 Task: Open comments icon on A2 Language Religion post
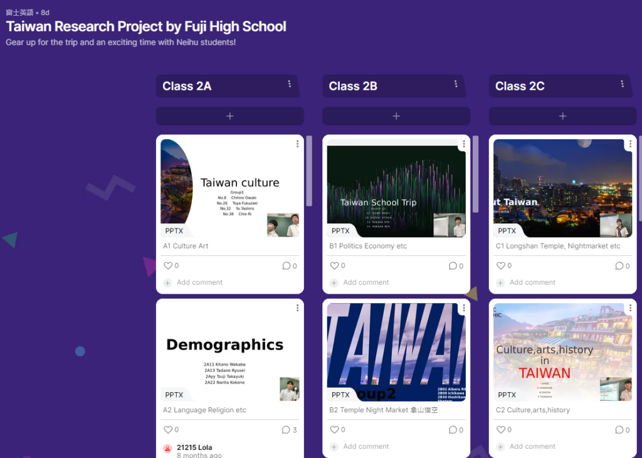click(x=286, y=430)
